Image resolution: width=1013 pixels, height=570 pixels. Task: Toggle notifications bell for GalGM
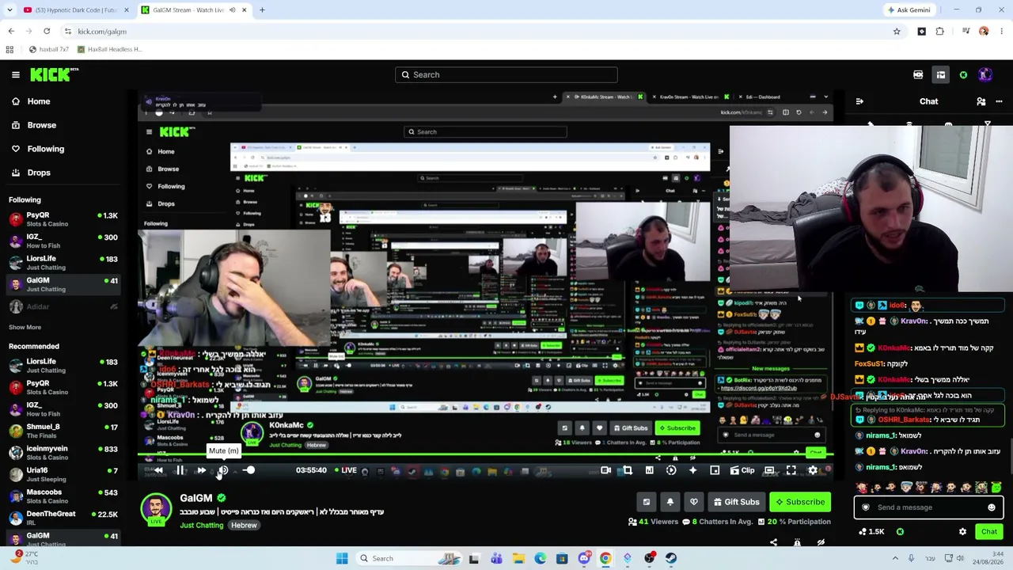[x=670, y=502]
